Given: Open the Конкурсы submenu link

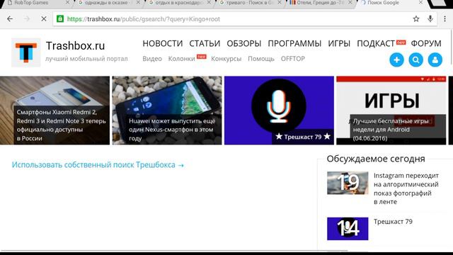Looking at the screenshot, I should (226, 59).
